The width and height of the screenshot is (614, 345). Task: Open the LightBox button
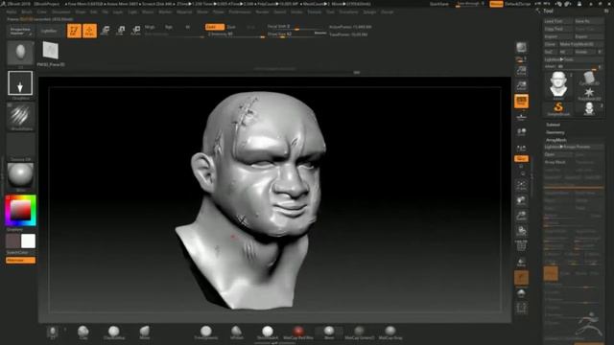point(49,31)
